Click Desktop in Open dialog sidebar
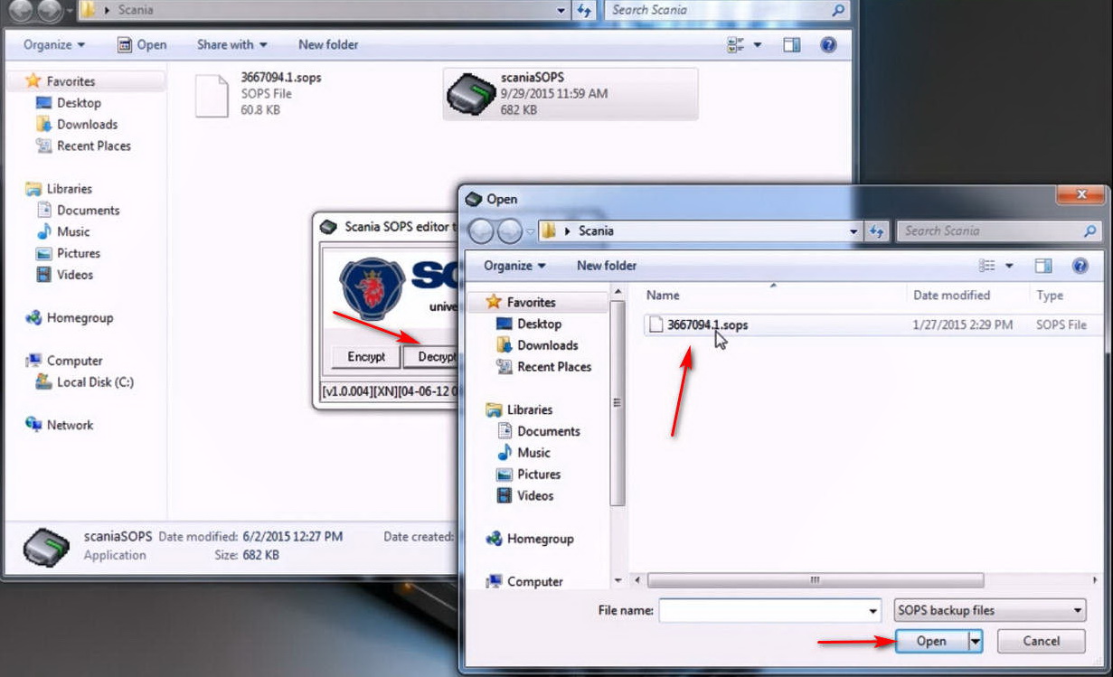 tap(539, 324)
